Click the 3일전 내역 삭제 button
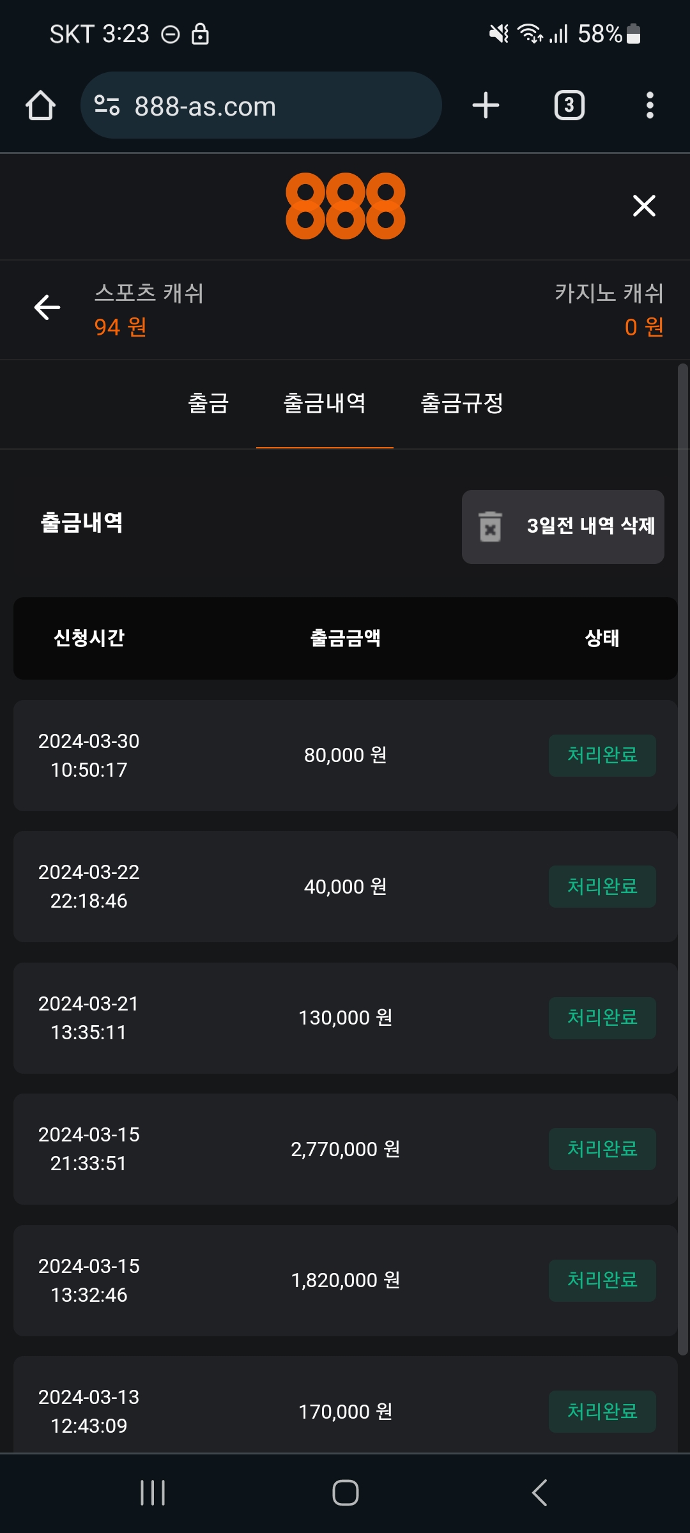This screenshot has height=1533, width=690. point(563,526)
